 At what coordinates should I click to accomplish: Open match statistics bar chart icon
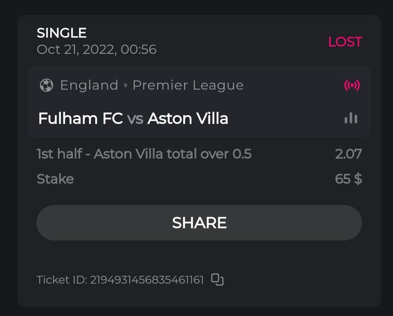point(351,118)
